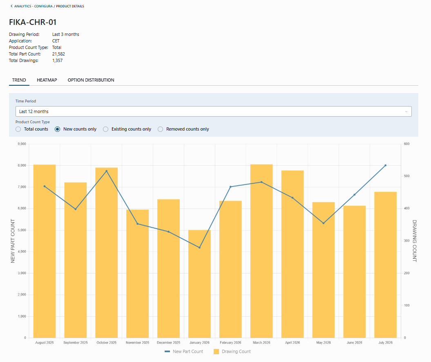Switch to the Heatmap tab
This screenshot has height=362, width=431.
coord(47,80)
